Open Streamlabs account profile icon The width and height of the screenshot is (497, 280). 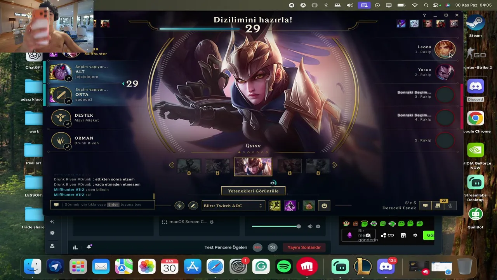tap(52, 246)
